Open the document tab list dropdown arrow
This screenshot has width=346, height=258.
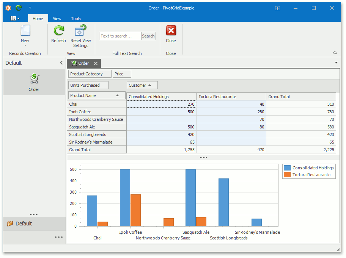coord(336,63)
